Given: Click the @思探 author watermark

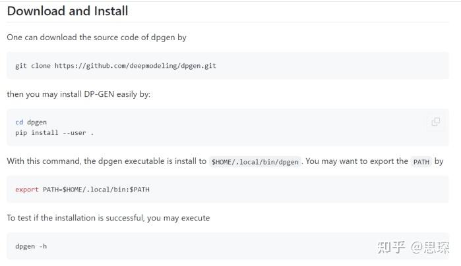Looking at the screenshot, I should click(431, 247).
